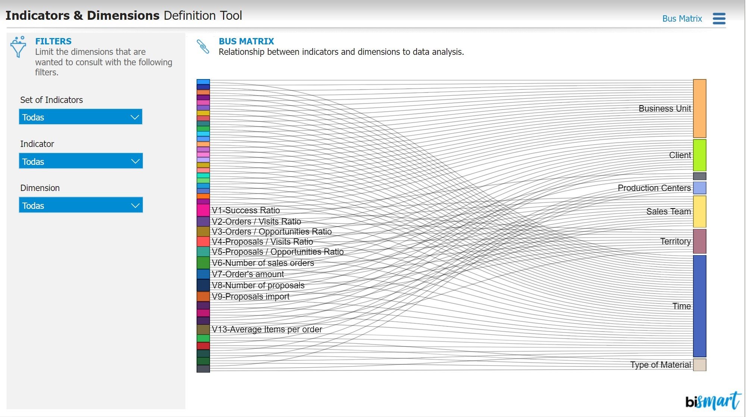Select the Production Centers bar
Viewport: 746px width, 417px height.
coord(699,188)
